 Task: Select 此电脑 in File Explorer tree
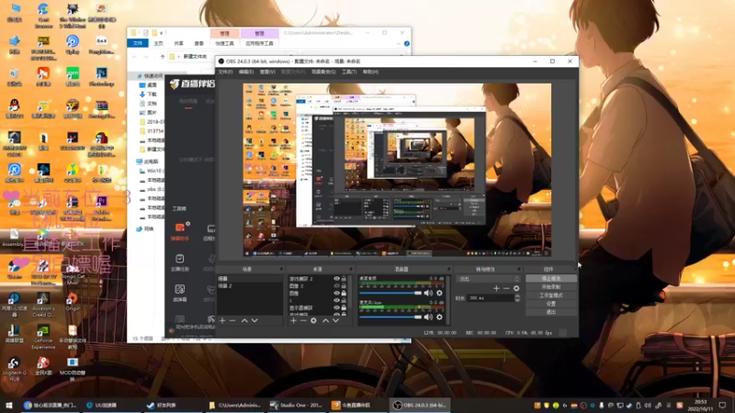tap(151, 162)
